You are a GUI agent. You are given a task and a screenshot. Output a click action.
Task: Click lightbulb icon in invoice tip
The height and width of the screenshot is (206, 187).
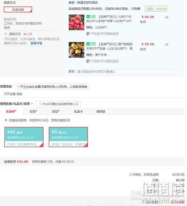point(18,87)
